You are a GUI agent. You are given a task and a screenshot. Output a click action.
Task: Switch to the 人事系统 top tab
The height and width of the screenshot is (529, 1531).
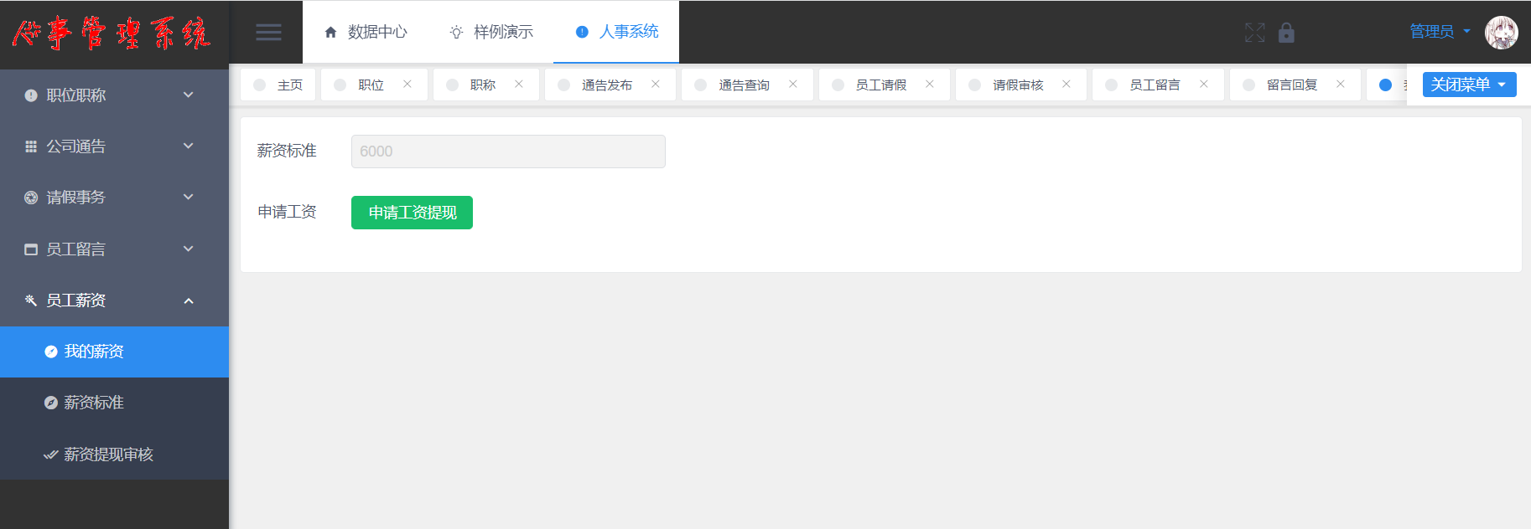[x=616, y=32]
